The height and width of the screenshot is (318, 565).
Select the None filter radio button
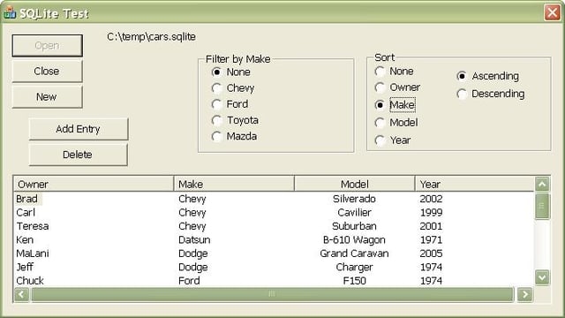point(231,72)
